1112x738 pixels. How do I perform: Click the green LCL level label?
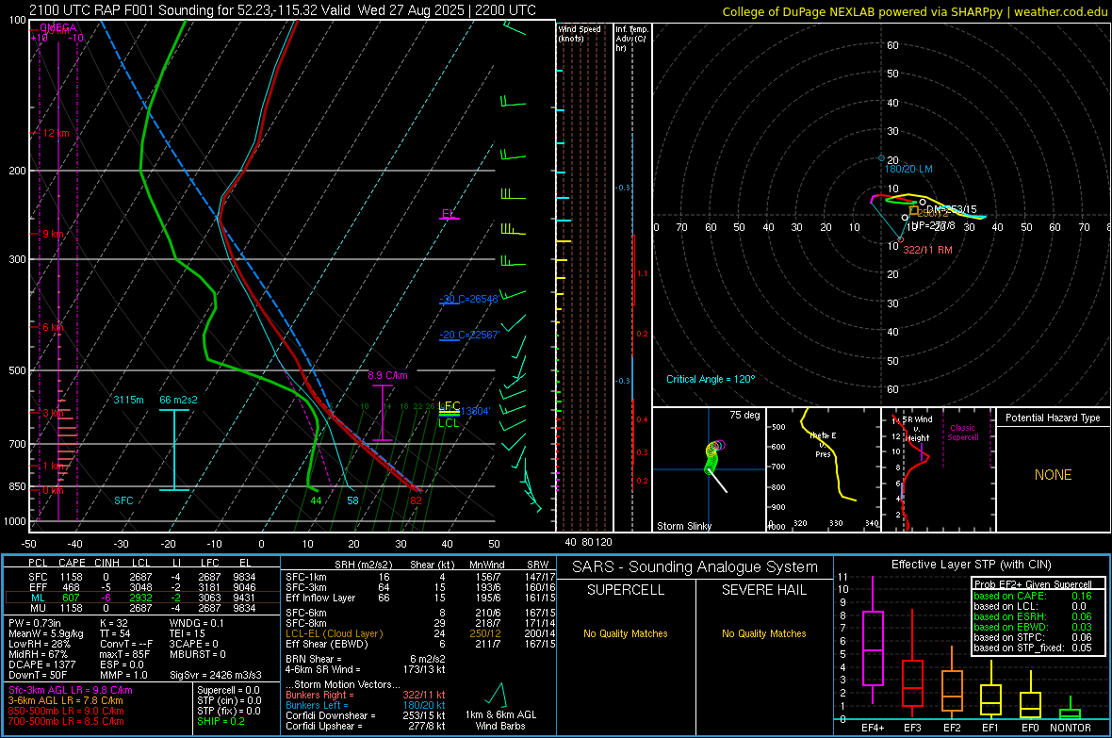click(449, 423)
